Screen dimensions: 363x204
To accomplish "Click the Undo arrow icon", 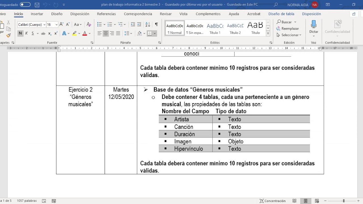I will [45, 5].
